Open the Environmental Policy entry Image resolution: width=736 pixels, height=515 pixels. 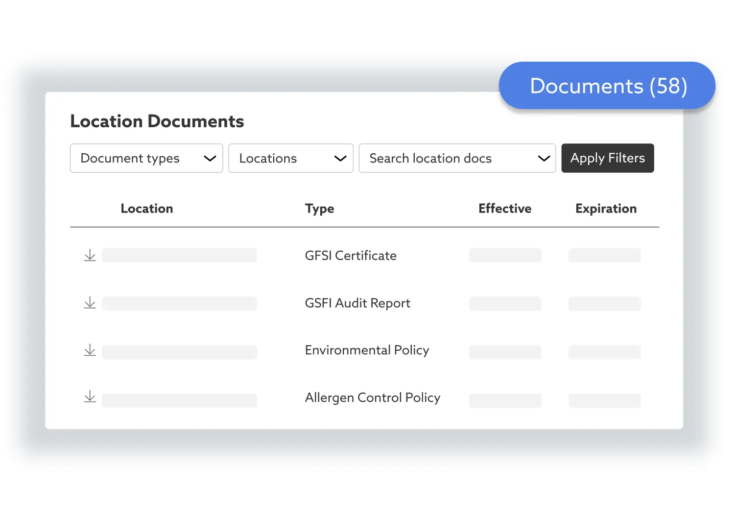click(367, 350)
